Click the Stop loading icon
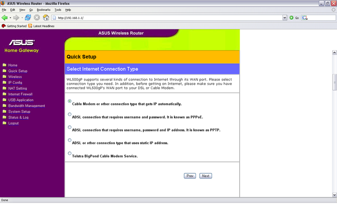 37,18
